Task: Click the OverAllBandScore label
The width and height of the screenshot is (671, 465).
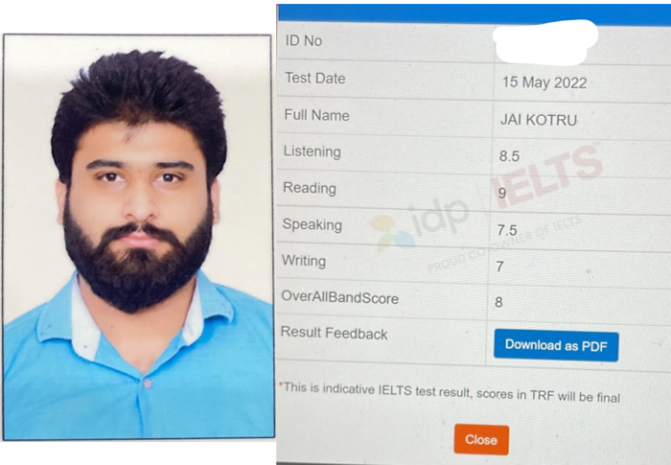Action: (339, 297)
